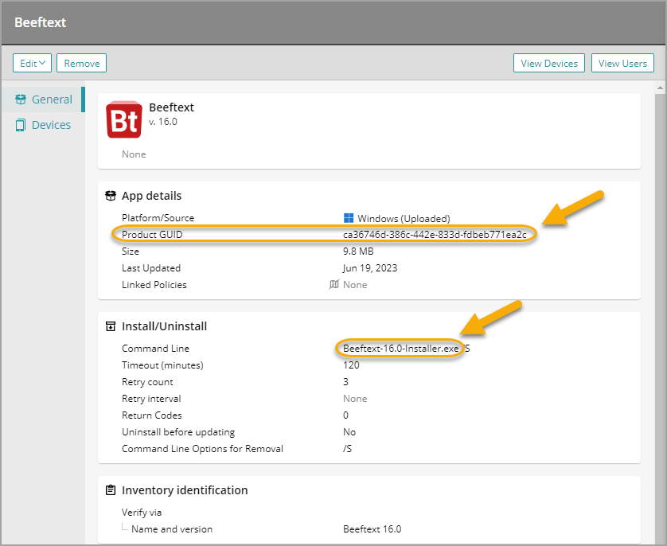Click the Beeftext app name heading
Screen dimensions: 667x546
click(171, 107)
